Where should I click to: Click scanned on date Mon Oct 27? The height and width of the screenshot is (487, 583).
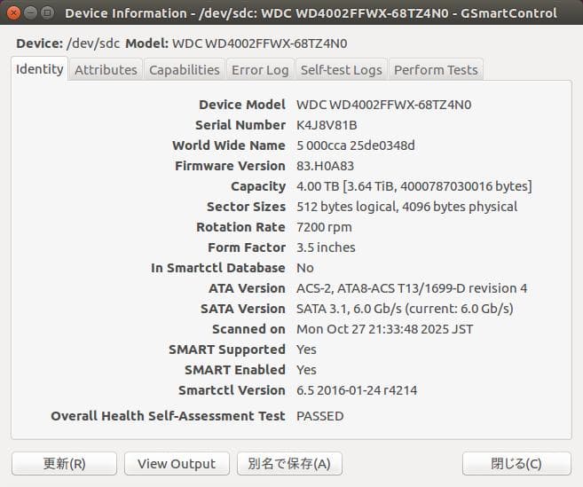click(x=385, y=329)
